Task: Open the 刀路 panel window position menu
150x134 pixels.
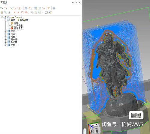Action: click(73, 3)
